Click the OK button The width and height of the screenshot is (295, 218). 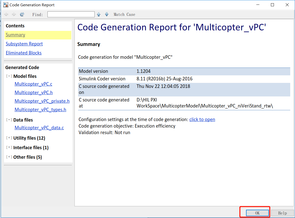point(257,213)
